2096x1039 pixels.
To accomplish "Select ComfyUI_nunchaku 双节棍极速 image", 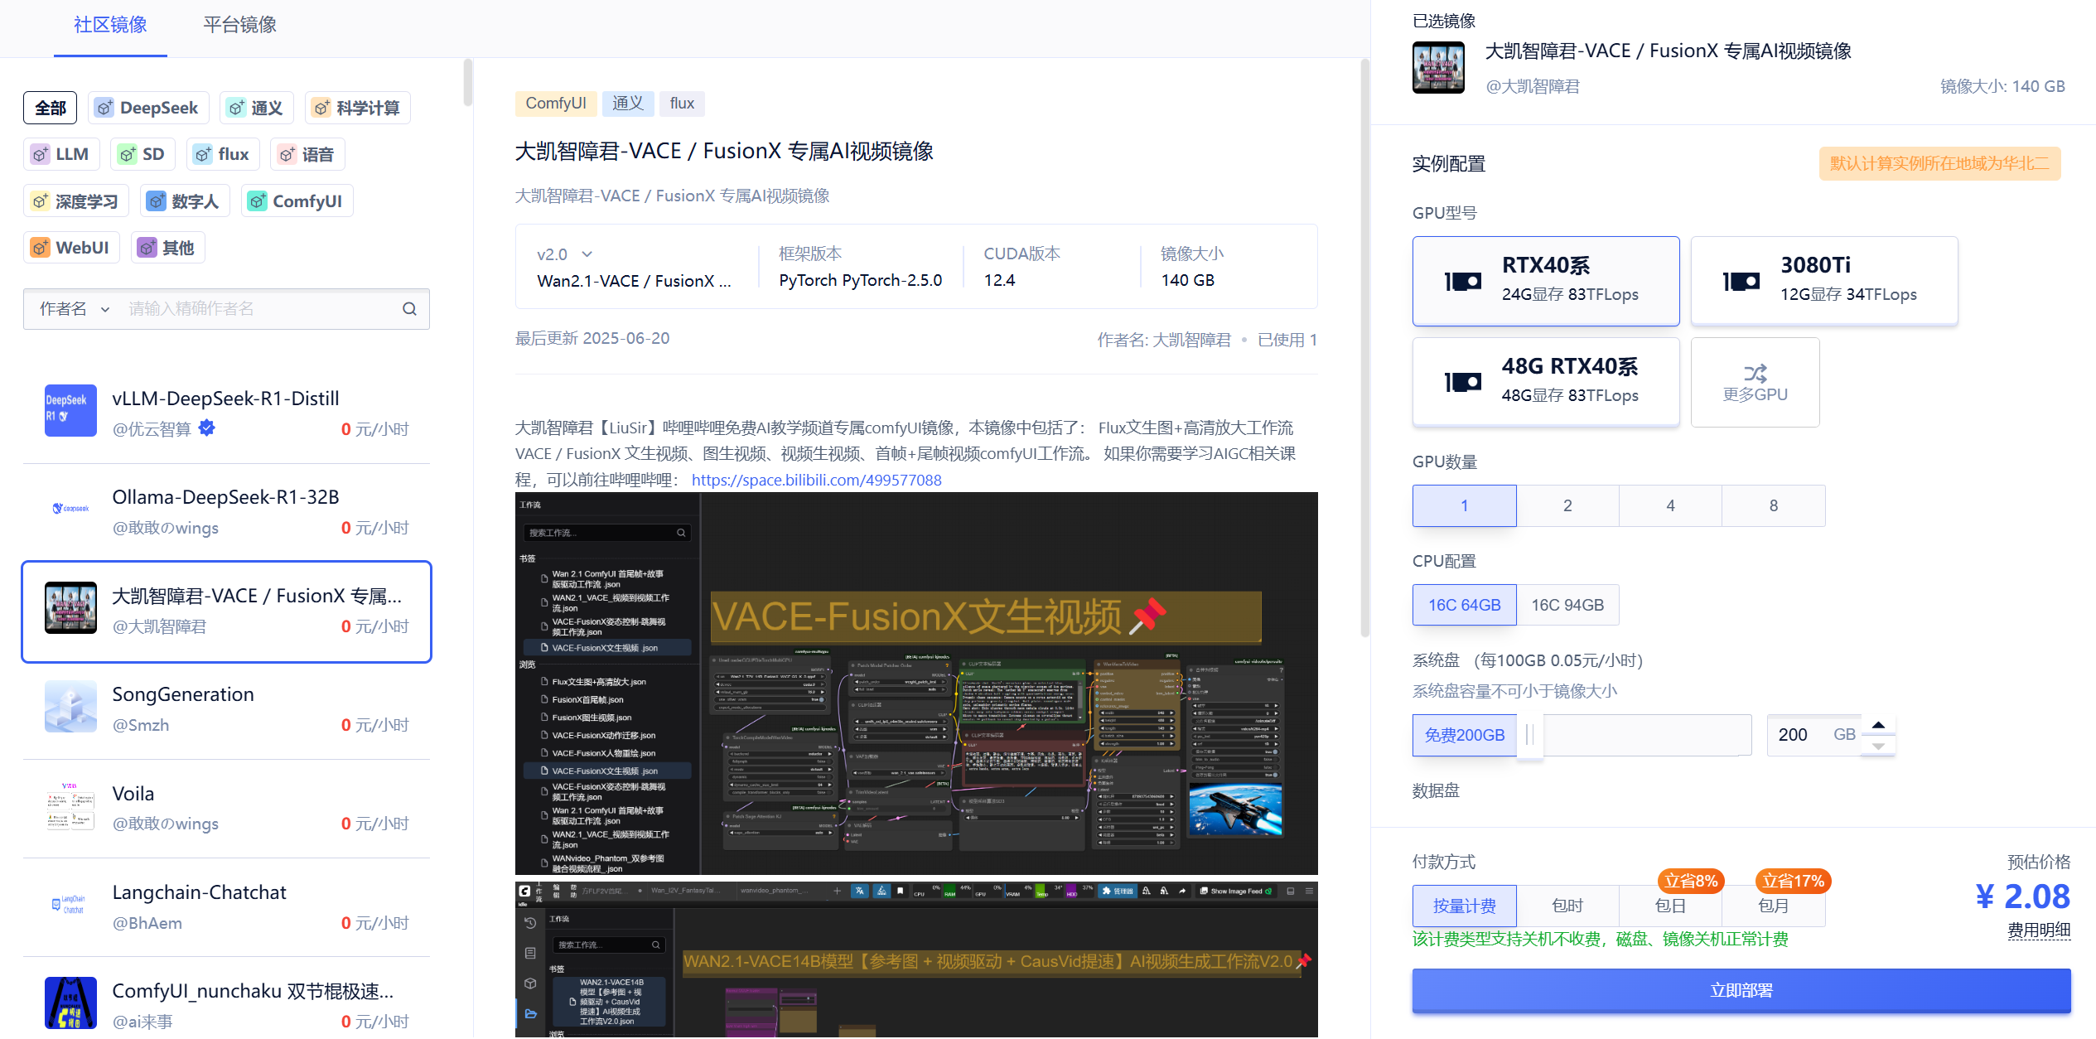I will point(226,1004).
